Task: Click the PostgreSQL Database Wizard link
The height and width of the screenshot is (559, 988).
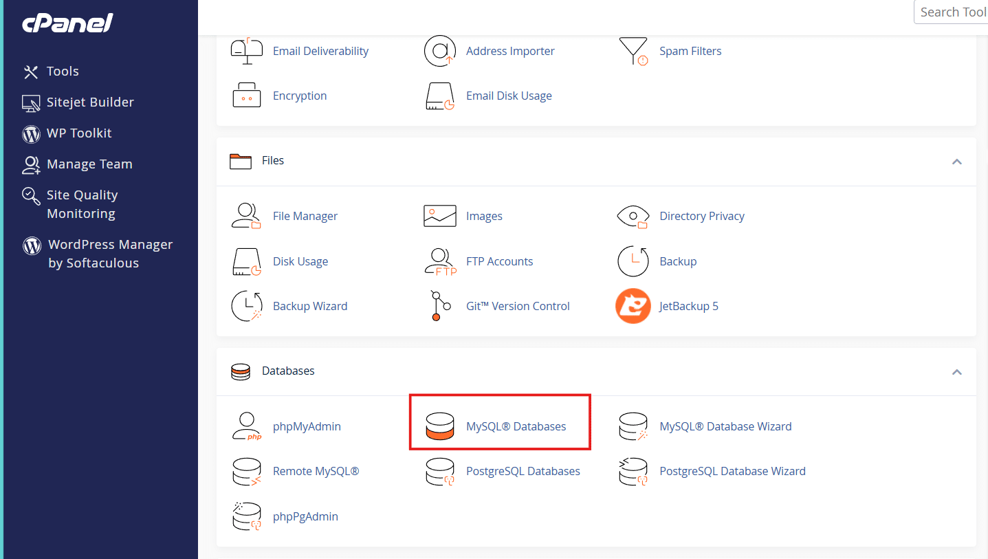Action: click(x=732, y=471)
